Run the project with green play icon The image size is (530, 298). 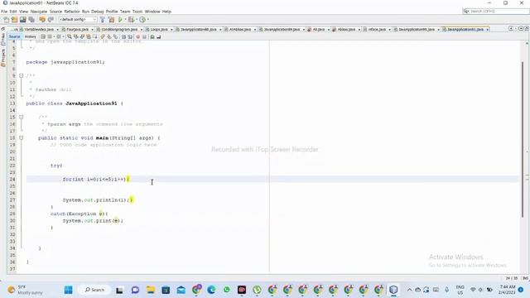120,20
